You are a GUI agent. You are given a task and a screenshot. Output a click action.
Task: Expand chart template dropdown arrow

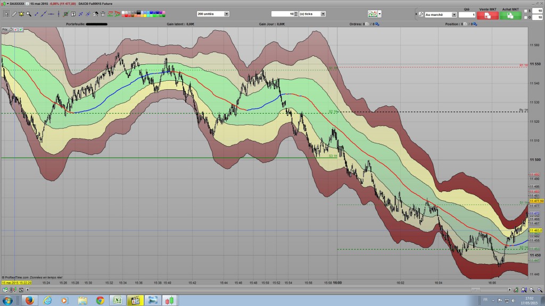(x=379, y=14)
